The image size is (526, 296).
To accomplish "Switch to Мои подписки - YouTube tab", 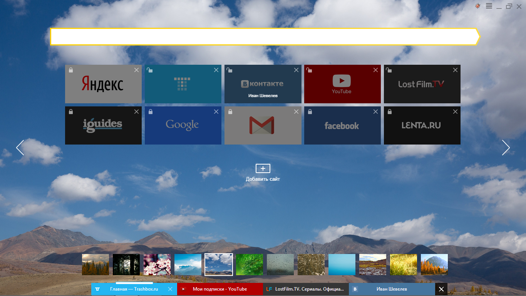I will 220,289.
